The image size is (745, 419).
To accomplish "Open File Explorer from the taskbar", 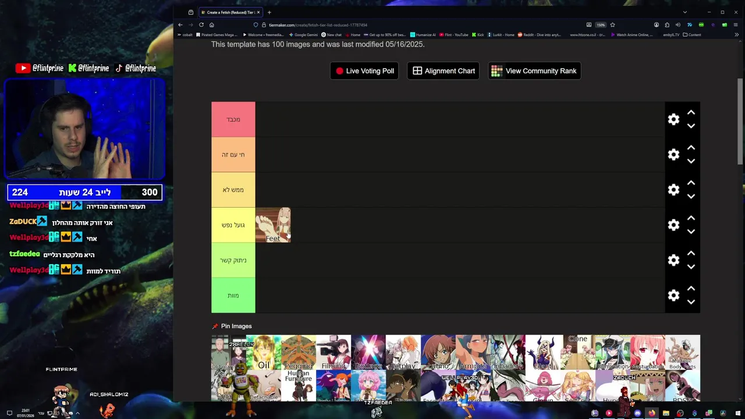I will [666, 413].
